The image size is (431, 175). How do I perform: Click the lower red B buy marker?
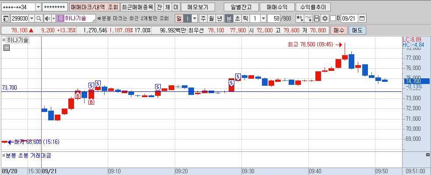(x=91, y=102)
